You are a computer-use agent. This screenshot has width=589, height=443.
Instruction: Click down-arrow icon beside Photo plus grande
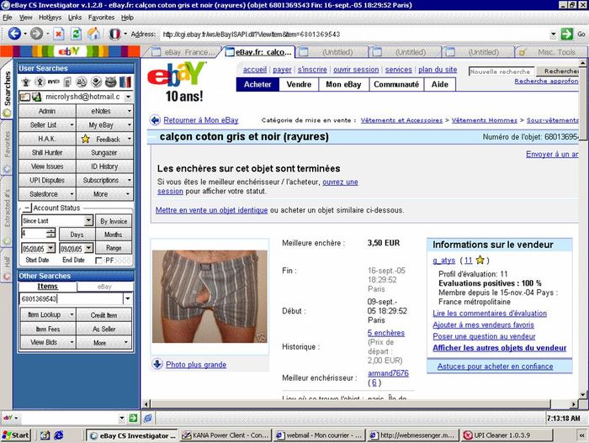[157, 364]
